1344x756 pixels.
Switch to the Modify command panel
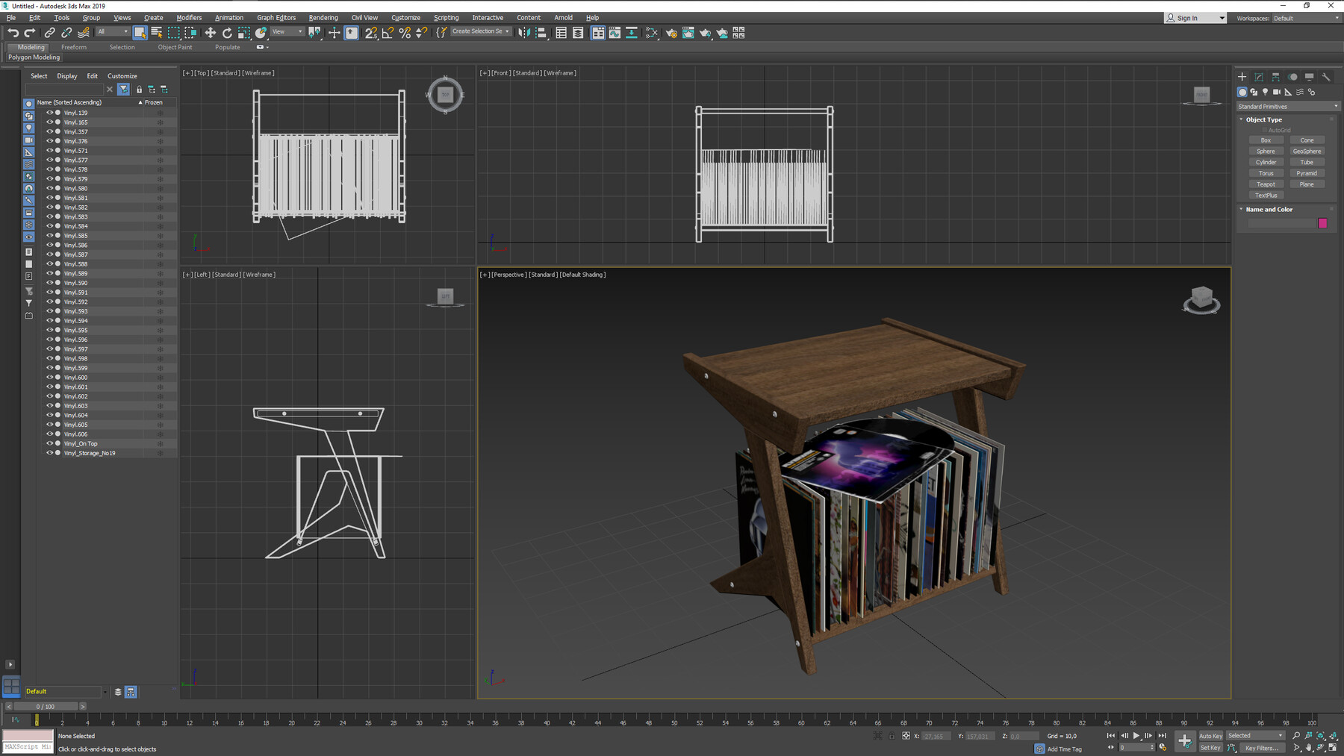pos(1259,77)
